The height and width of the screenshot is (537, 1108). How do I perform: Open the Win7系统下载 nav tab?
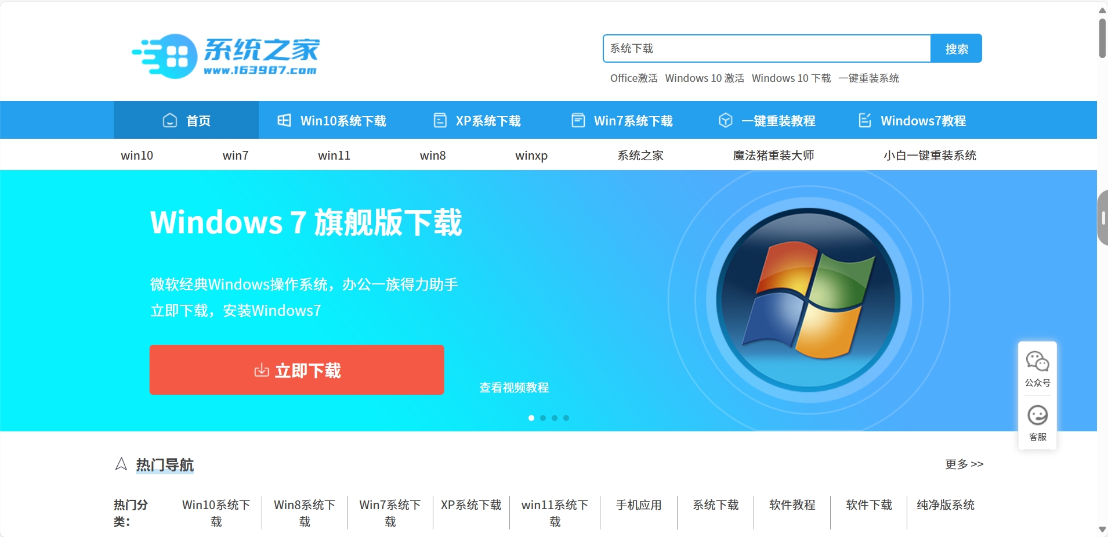(622, 120)
